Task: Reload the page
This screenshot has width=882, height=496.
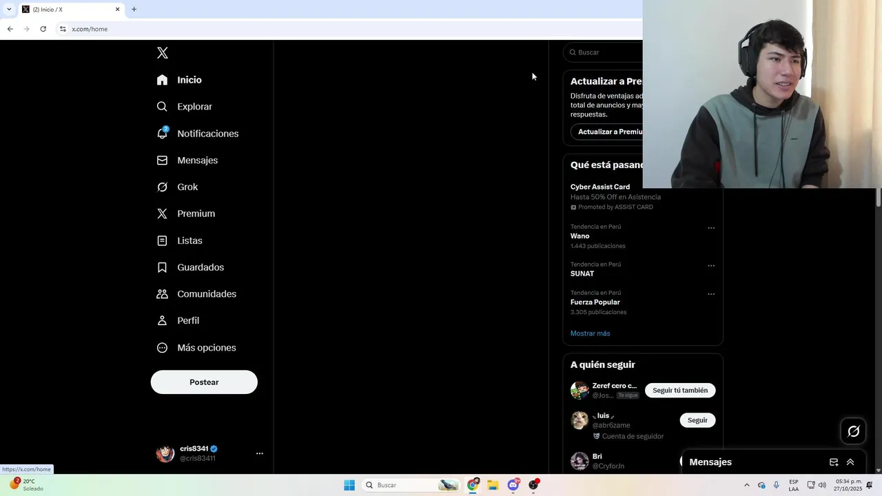Action: 43,29
